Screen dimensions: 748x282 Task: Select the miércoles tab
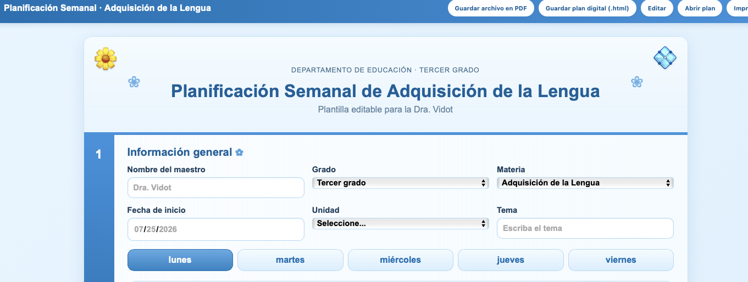tap(401, 260)
